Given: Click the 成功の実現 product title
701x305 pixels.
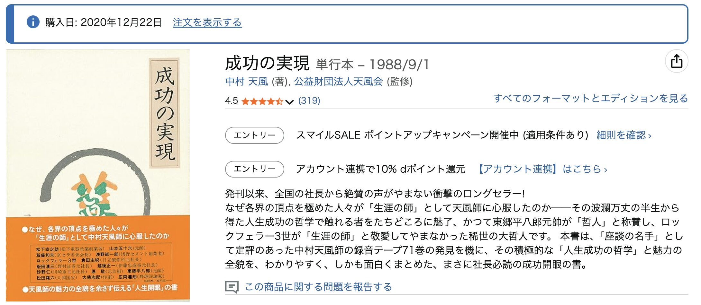Looking at the screenshot, I should [267, 63].
